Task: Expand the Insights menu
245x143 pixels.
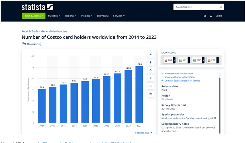Action: click(87, 16)
